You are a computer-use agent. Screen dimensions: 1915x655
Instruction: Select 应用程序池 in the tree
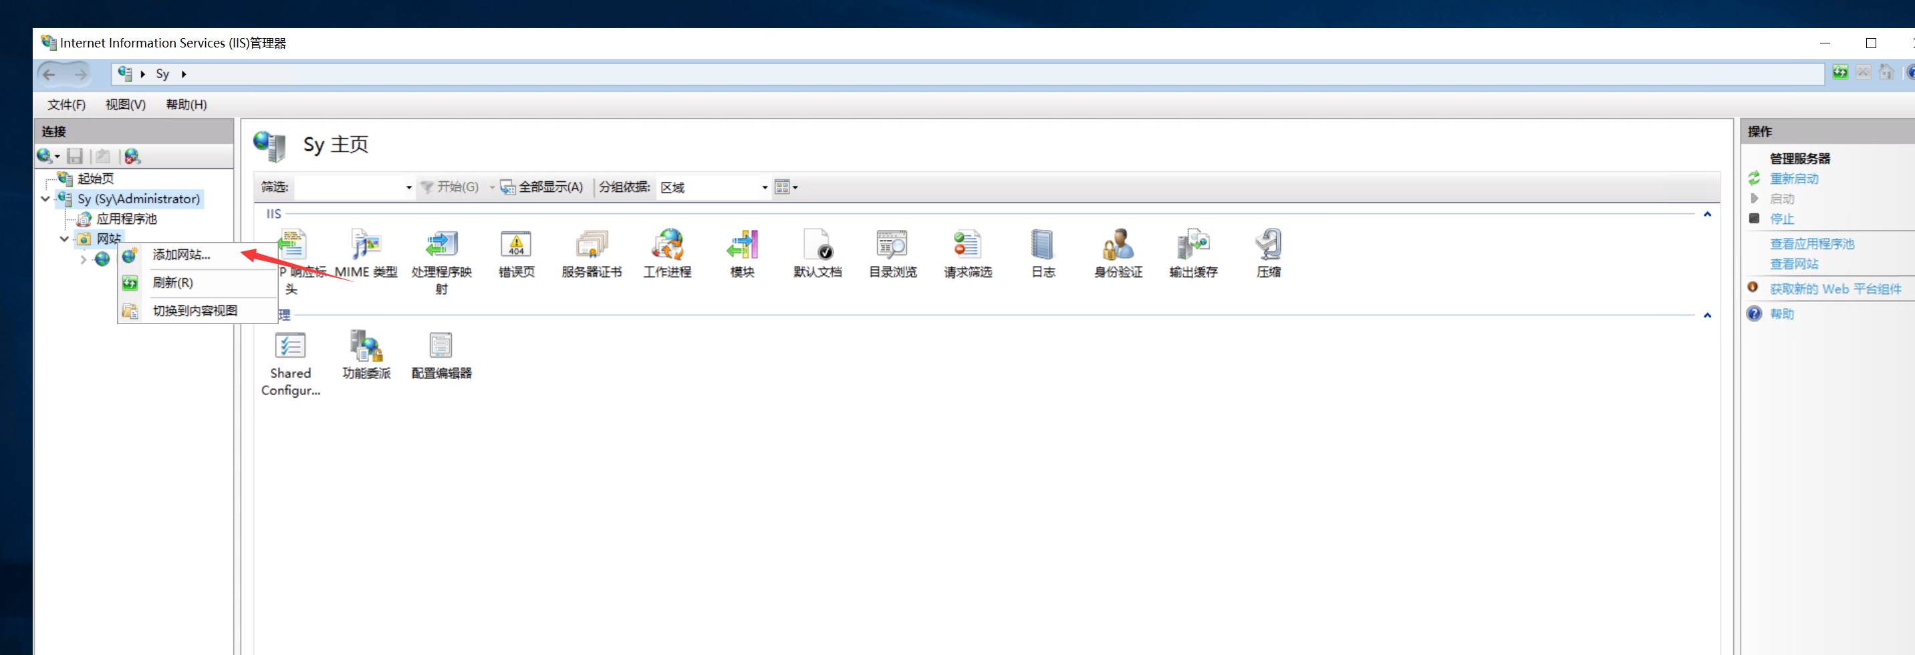(127, 219)
